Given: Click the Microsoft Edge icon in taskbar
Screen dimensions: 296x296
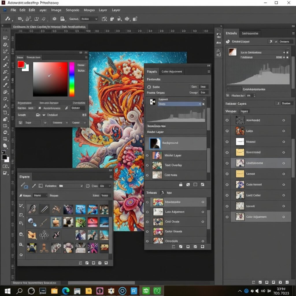Looking at the screenshot, I should coord(66,291).
